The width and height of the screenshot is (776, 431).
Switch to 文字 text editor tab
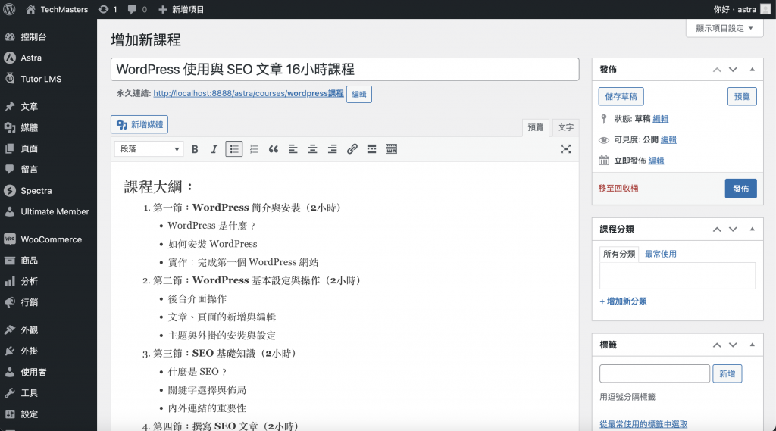[x=565, y=127]
